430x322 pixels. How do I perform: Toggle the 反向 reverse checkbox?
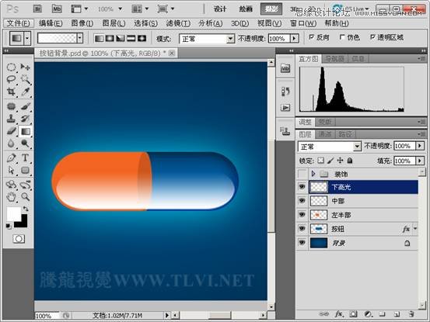tap(312, 37)
